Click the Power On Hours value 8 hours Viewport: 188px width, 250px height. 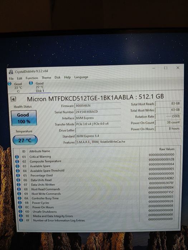(168, 129)
